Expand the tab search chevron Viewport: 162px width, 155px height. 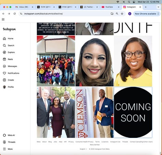click(158, 7)
